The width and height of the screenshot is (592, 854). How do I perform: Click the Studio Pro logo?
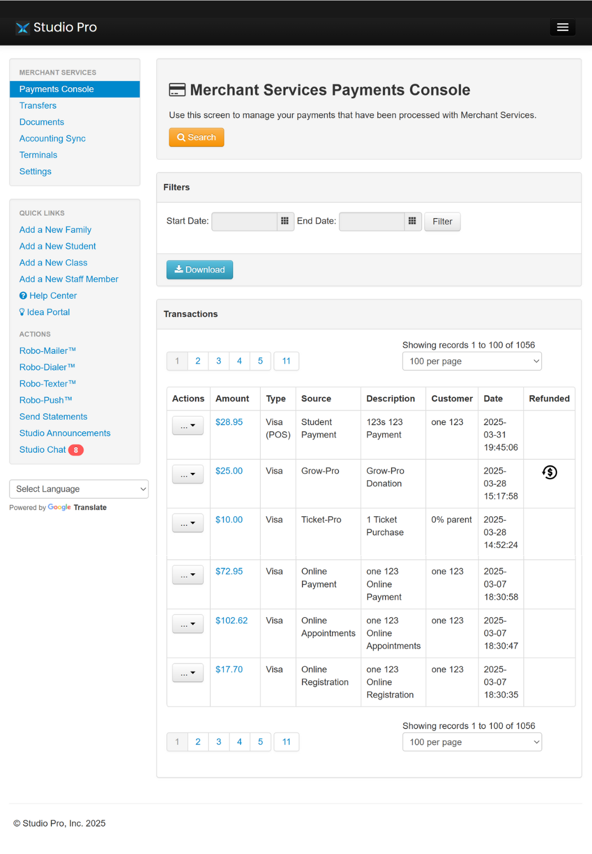56,26
